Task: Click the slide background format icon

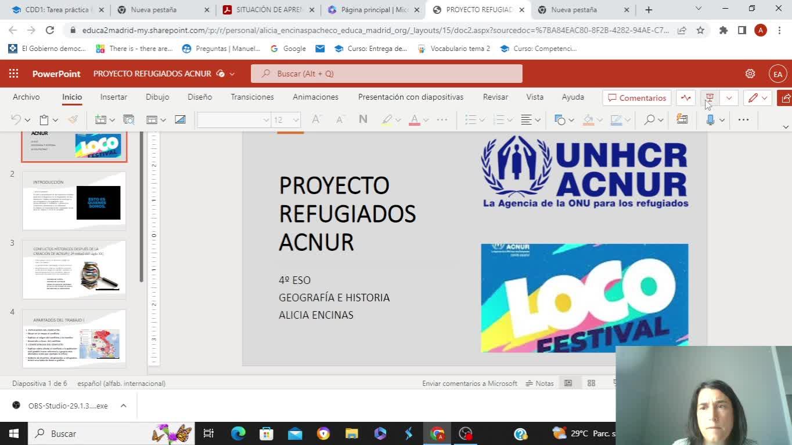Action: tap(180, 119)
